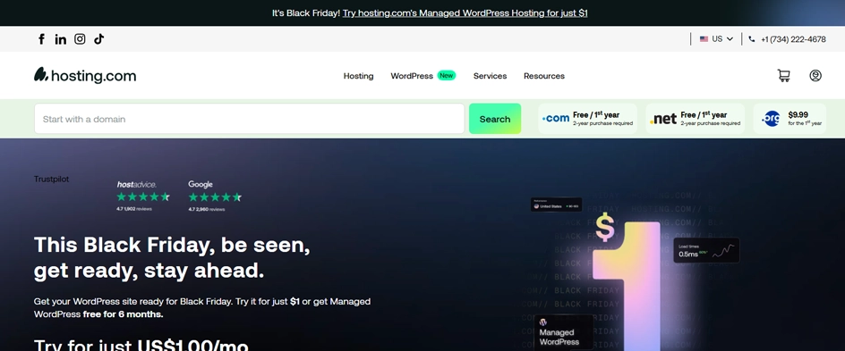
Task: Click the green Search button
Action: point(495,119)
